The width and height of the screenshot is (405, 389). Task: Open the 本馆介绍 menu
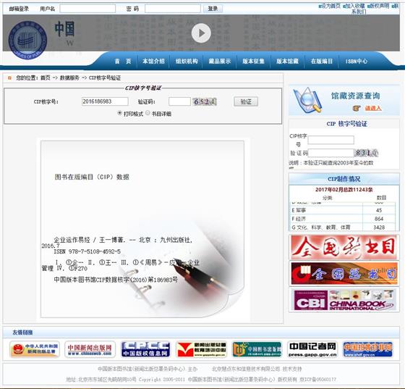point(153,62)
